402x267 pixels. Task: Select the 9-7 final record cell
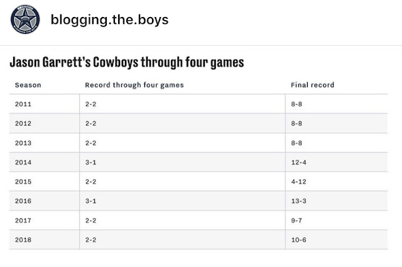(296, 221)
